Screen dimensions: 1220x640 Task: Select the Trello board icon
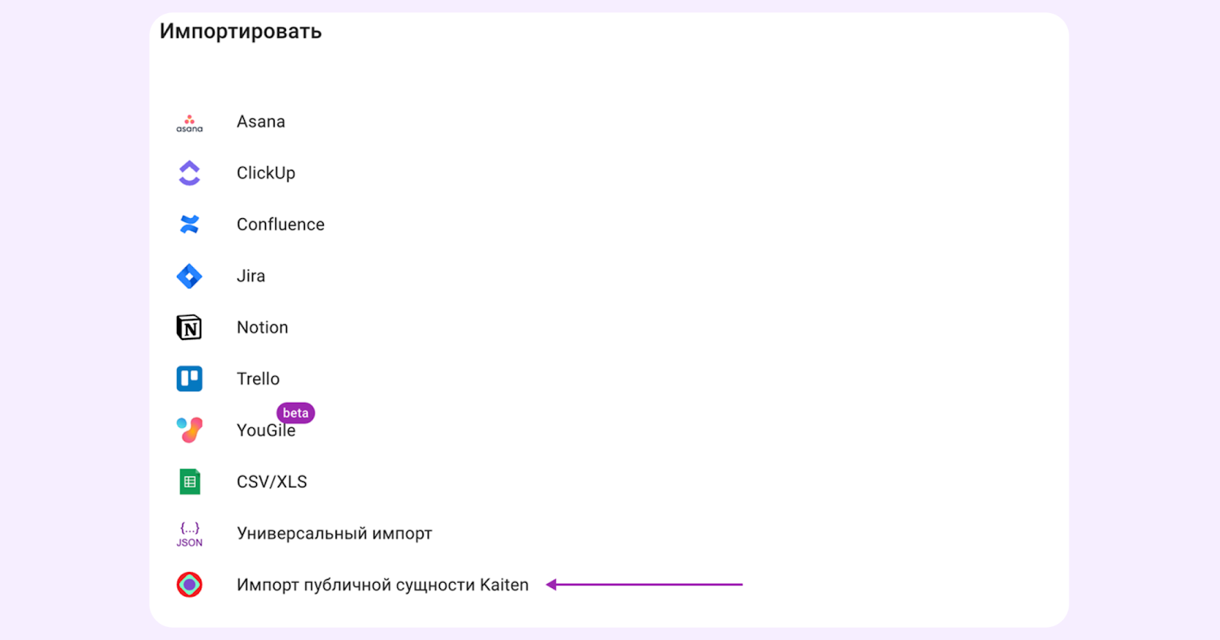[x=189, y=378]
